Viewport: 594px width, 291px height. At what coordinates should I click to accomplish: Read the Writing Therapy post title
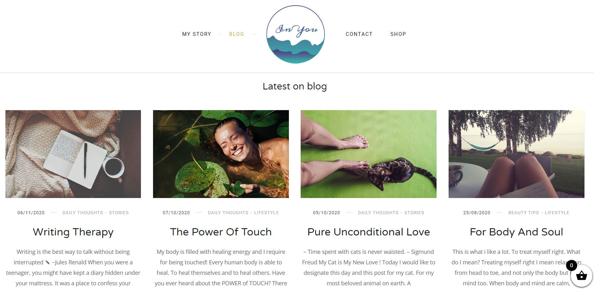coord(73,232)
